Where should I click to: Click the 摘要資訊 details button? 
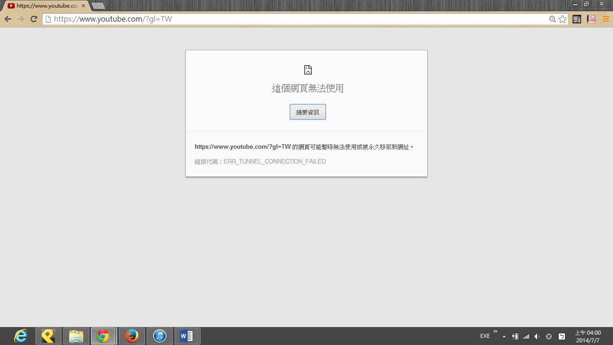coord(308,112)
